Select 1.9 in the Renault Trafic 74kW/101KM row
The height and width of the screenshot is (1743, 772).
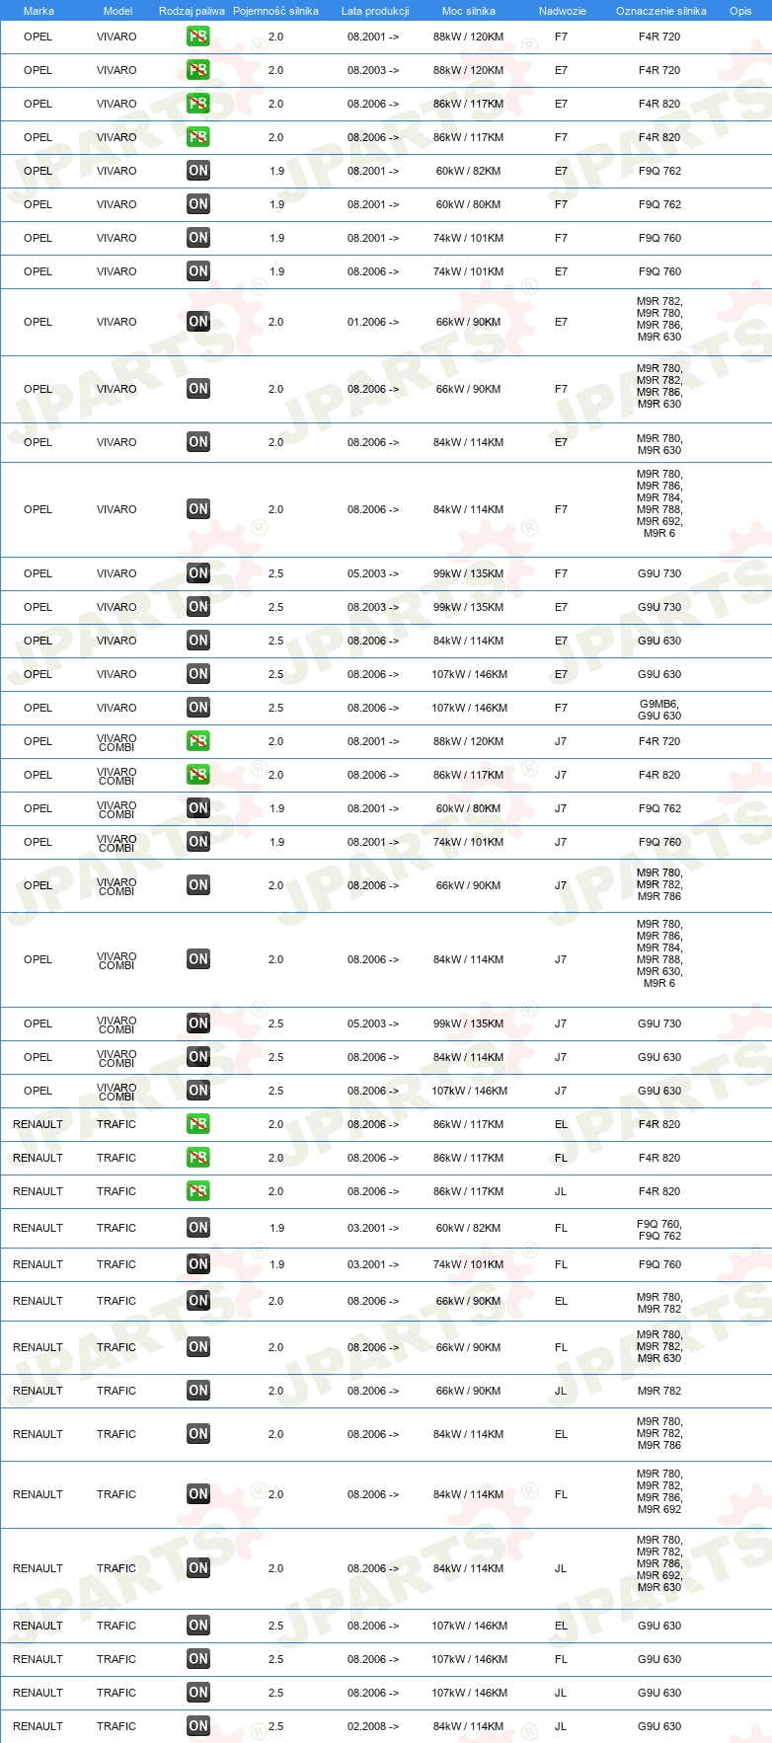click(276, 1264)
